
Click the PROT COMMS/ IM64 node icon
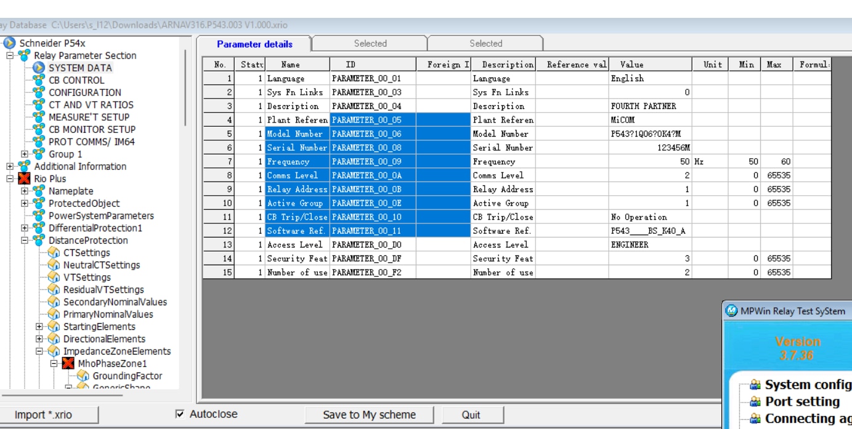(x=39, y=142)
